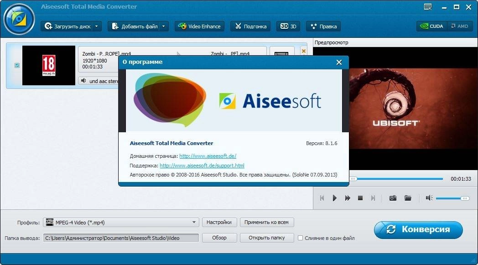Click Предпросмотр panel label
478x265 pixels.
click(331, 42)
